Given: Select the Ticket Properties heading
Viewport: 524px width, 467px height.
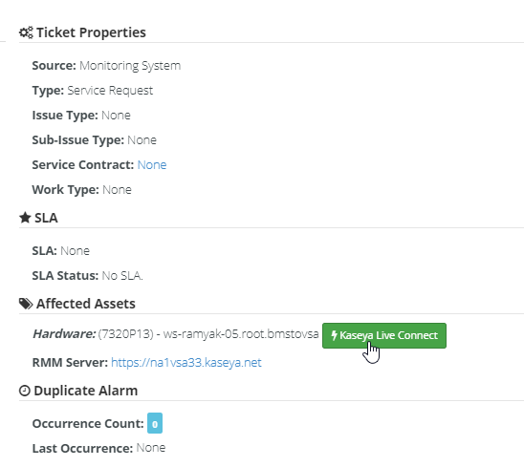Looking at the screenshot, I should click(x=91, y=32).
